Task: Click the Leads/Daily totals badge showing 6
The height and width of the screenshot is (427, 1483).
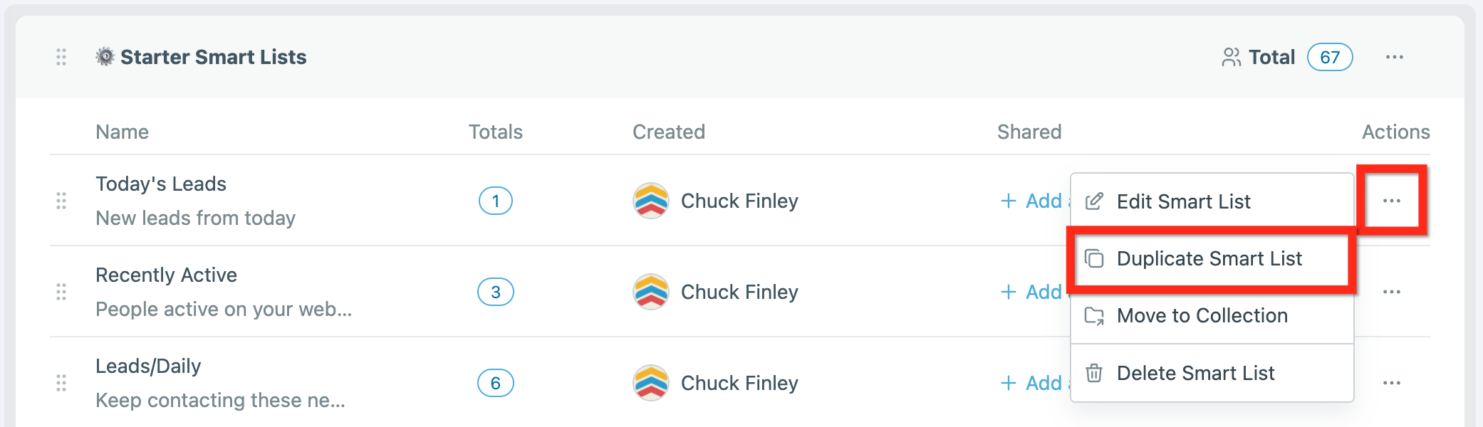Action: coord(496,383)
